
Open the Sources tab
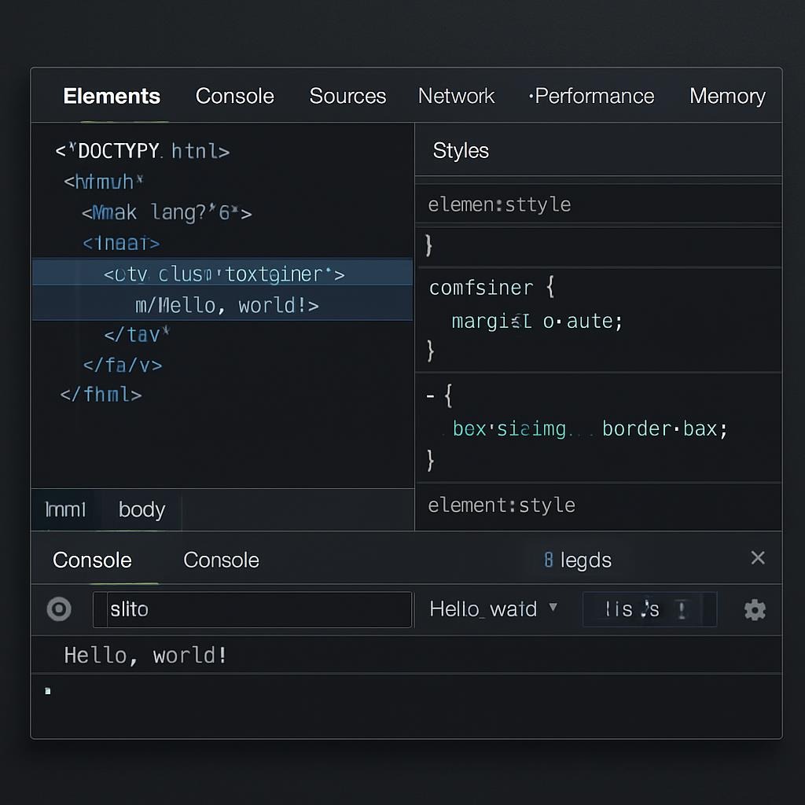tap(347, 96)
